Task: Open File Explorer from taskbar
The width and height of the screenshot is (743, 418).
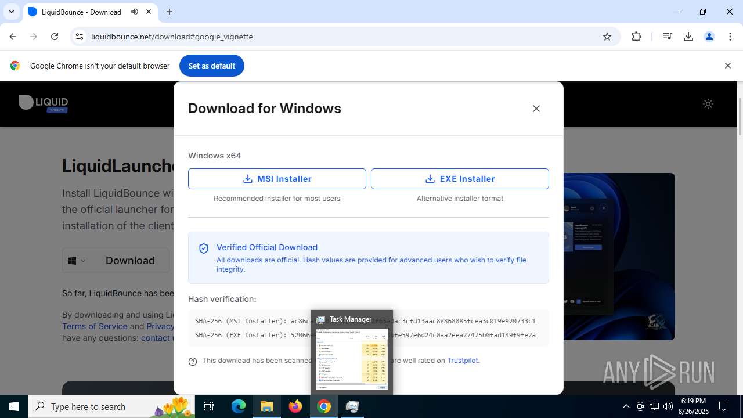Action: coord(266,406)
